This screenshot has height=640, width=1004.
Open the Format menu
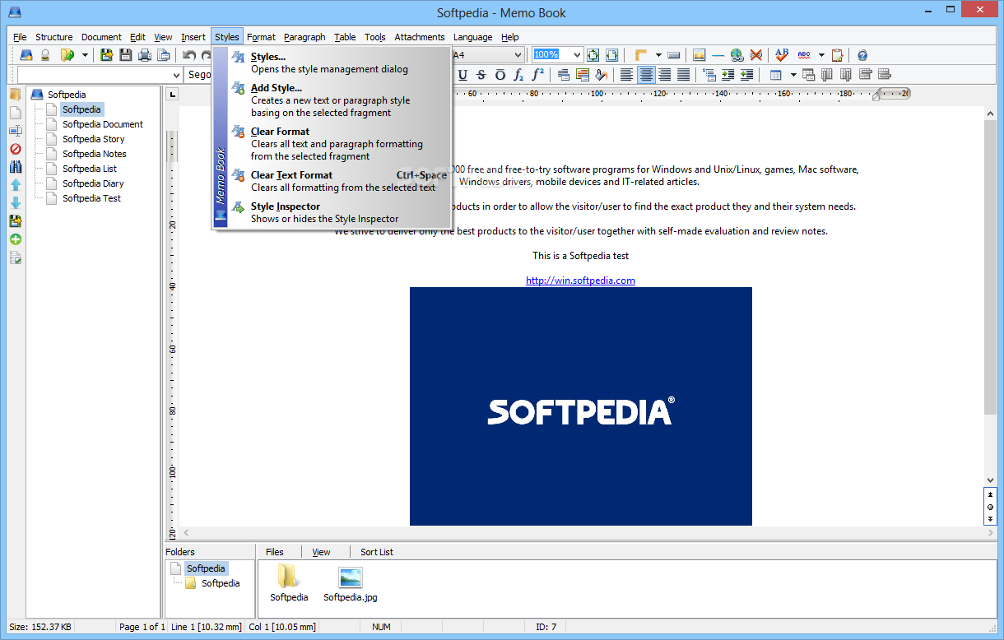[x=261, y=37]
